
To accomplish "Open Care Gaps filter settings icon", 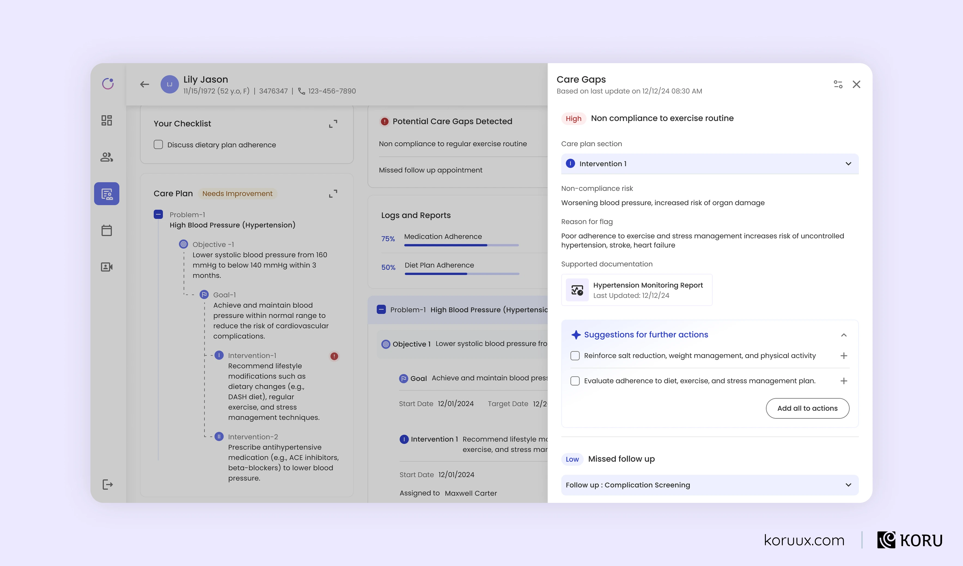I will click(838, 84).
